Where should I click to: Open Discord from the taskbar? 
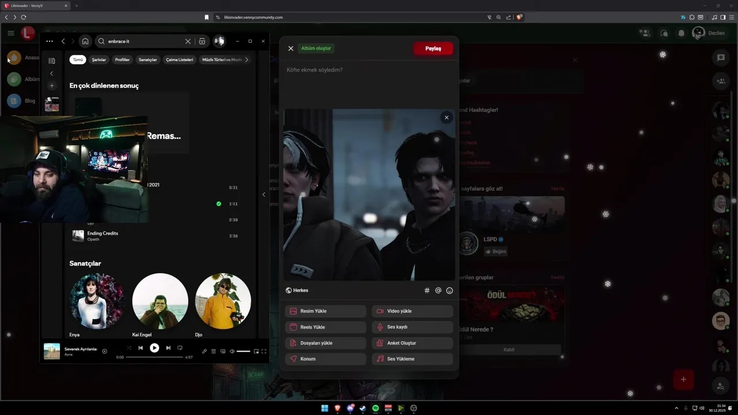[x=350, y=408]
